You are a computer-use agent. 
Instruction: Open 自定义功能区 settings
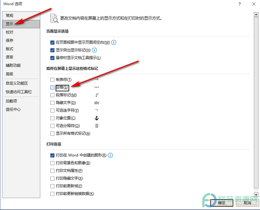21,83
